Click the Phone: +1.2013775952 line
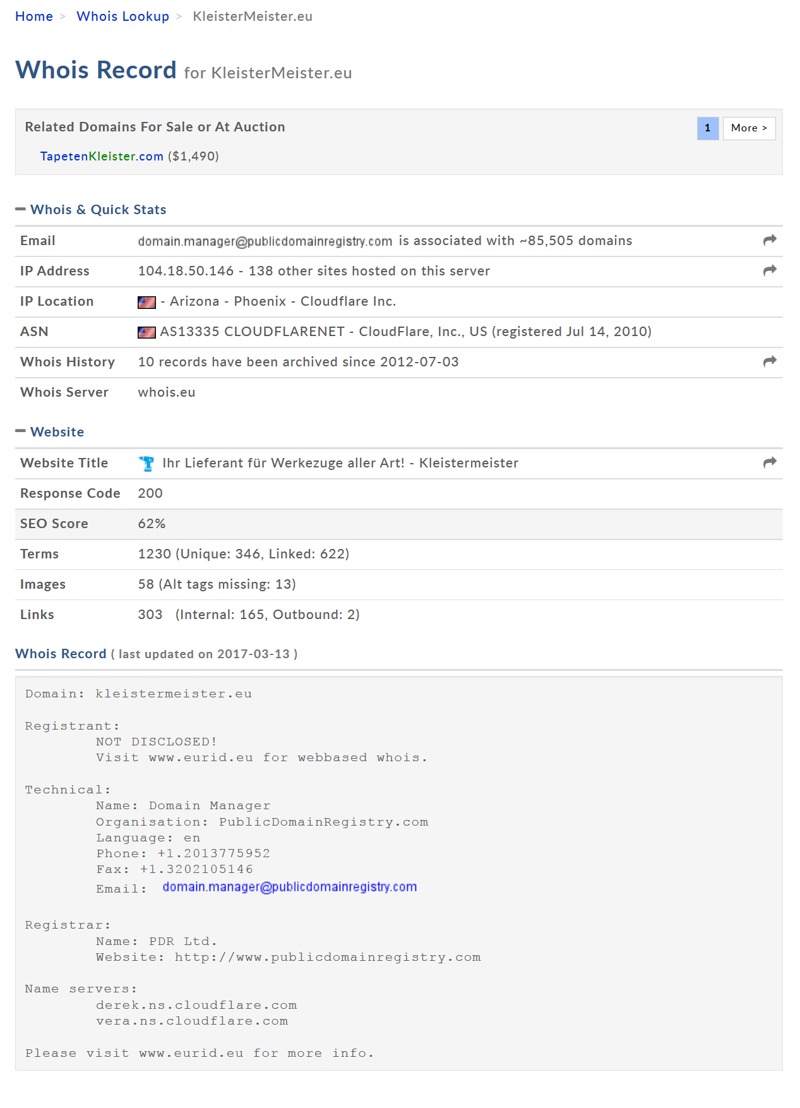Image resolution: width=800 pixels, height=1108 pixels. 183,853
